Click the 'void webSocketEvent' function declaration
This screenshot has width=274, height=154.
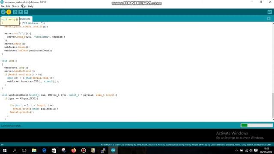coord(60,95)
